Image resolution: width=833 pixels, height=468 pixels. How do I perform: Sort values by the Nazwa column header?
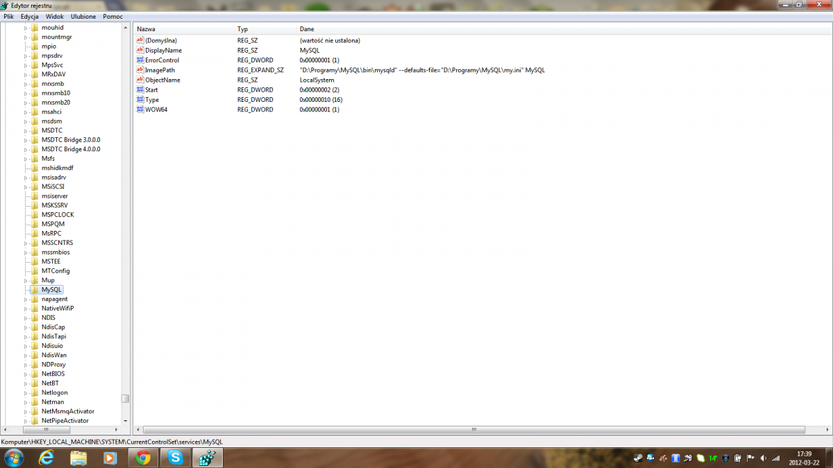tap(184, 29)
